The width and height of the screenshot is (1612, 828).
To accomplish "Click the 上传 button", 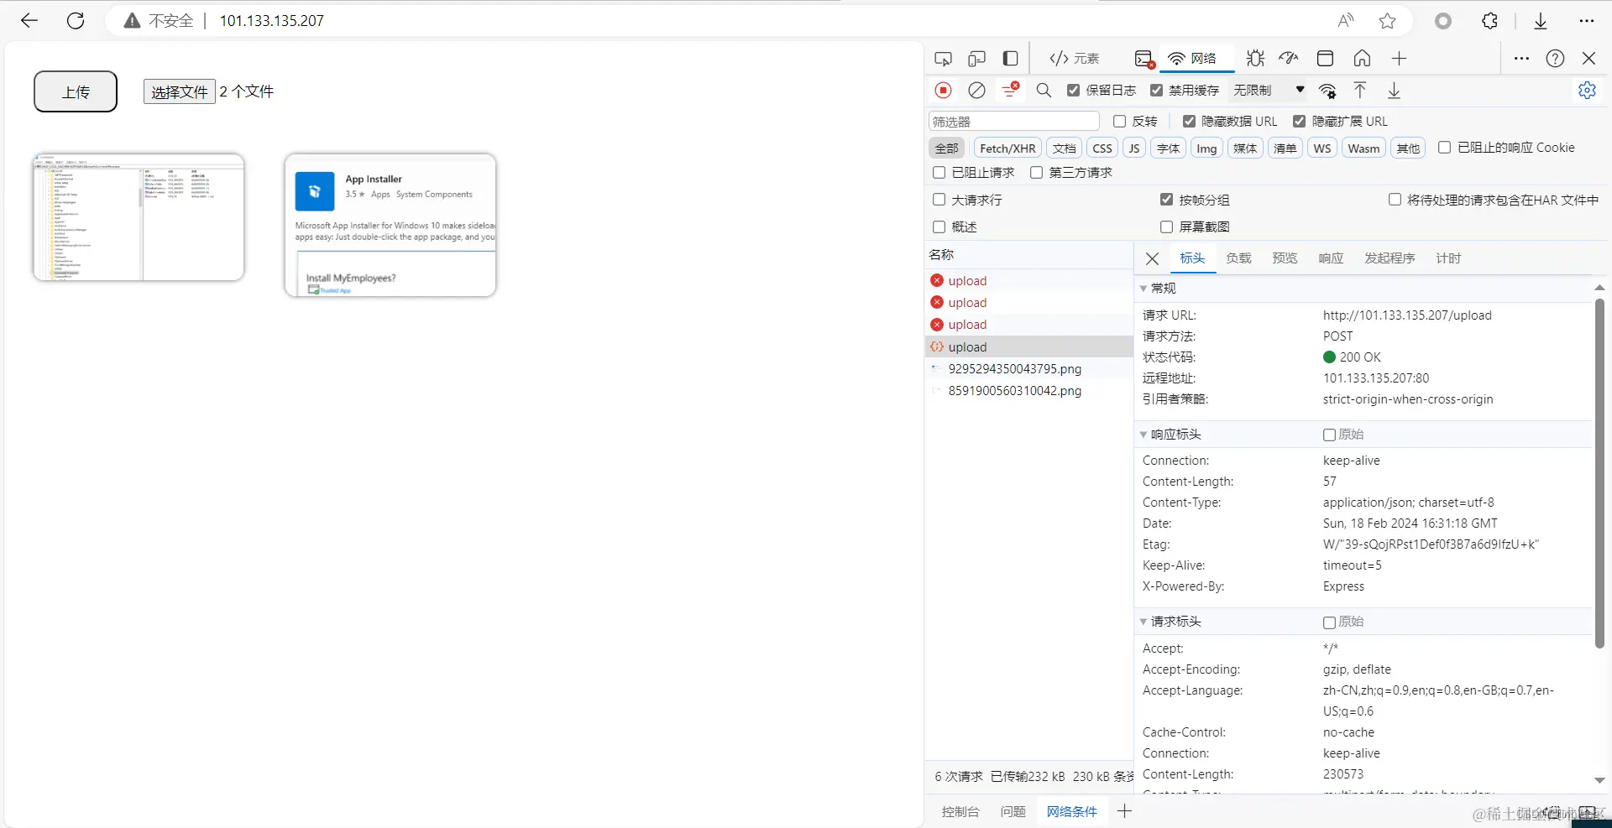I will (x=76, y=91).
